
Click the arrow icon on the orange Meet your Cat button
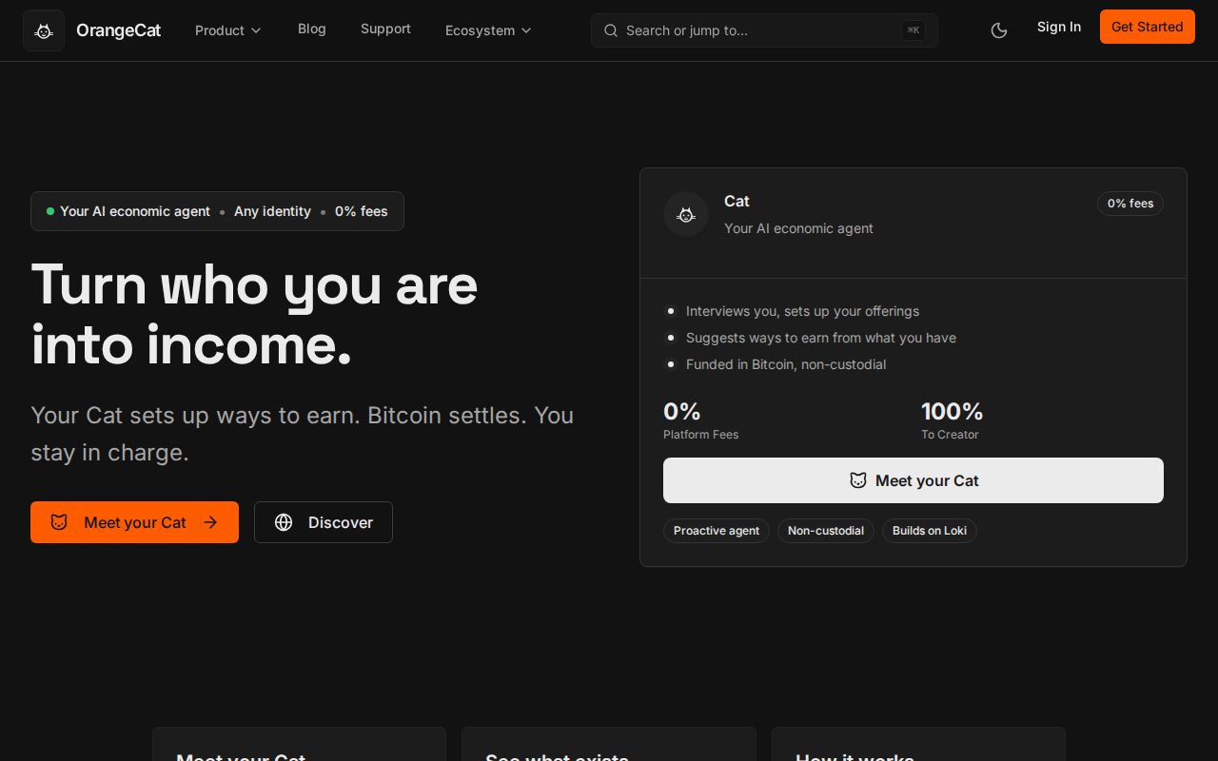pyautogui.click(x=211, y=522)
